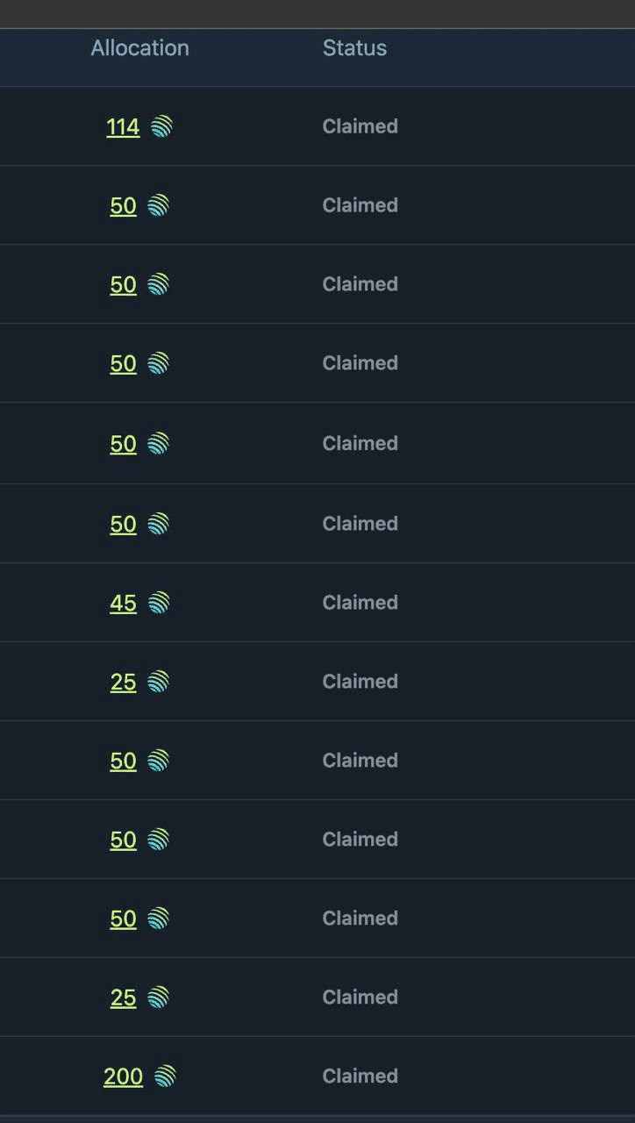Select the Claimed status in the 114 row
Screen dimensions: 635x1123
coord(360,126)
